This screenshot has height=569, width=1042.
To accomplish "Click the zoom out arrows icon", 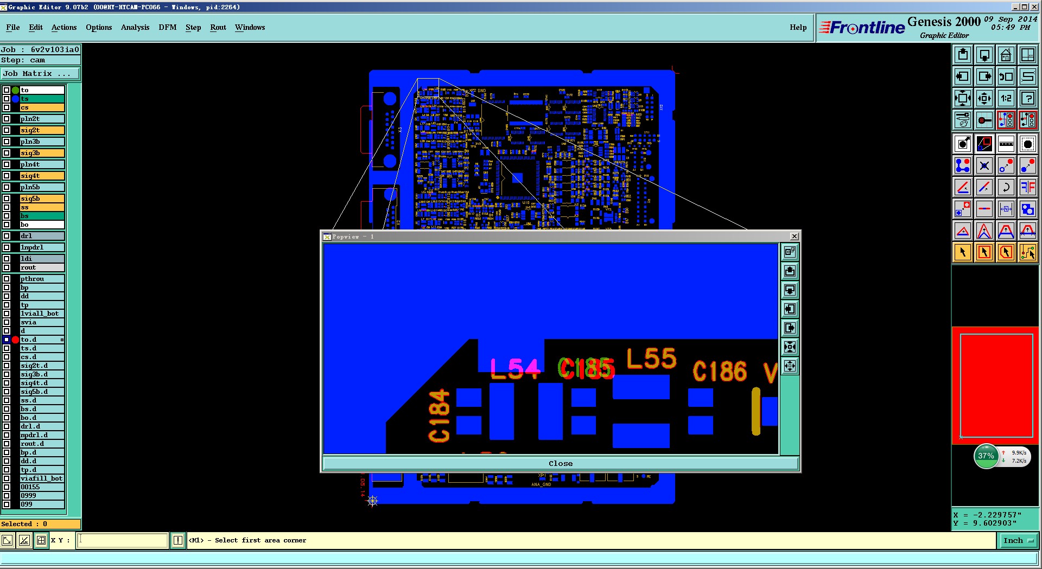I will pos(984,98).
